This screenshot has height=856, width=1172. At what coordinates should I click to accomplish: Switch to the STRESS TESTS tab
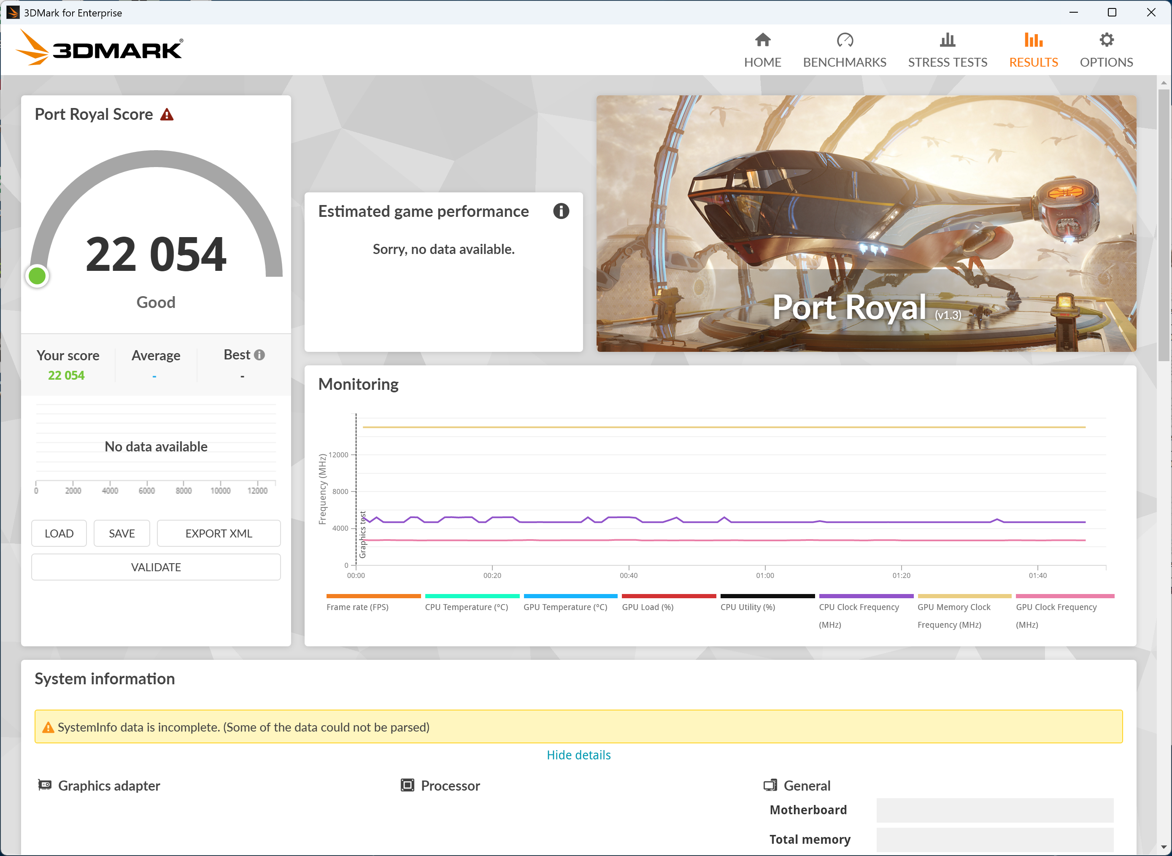click(947, 51)
